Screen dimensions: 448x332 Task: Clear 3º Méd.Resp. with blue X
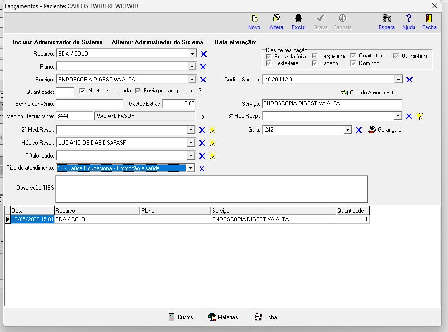[x=409, y=116]
